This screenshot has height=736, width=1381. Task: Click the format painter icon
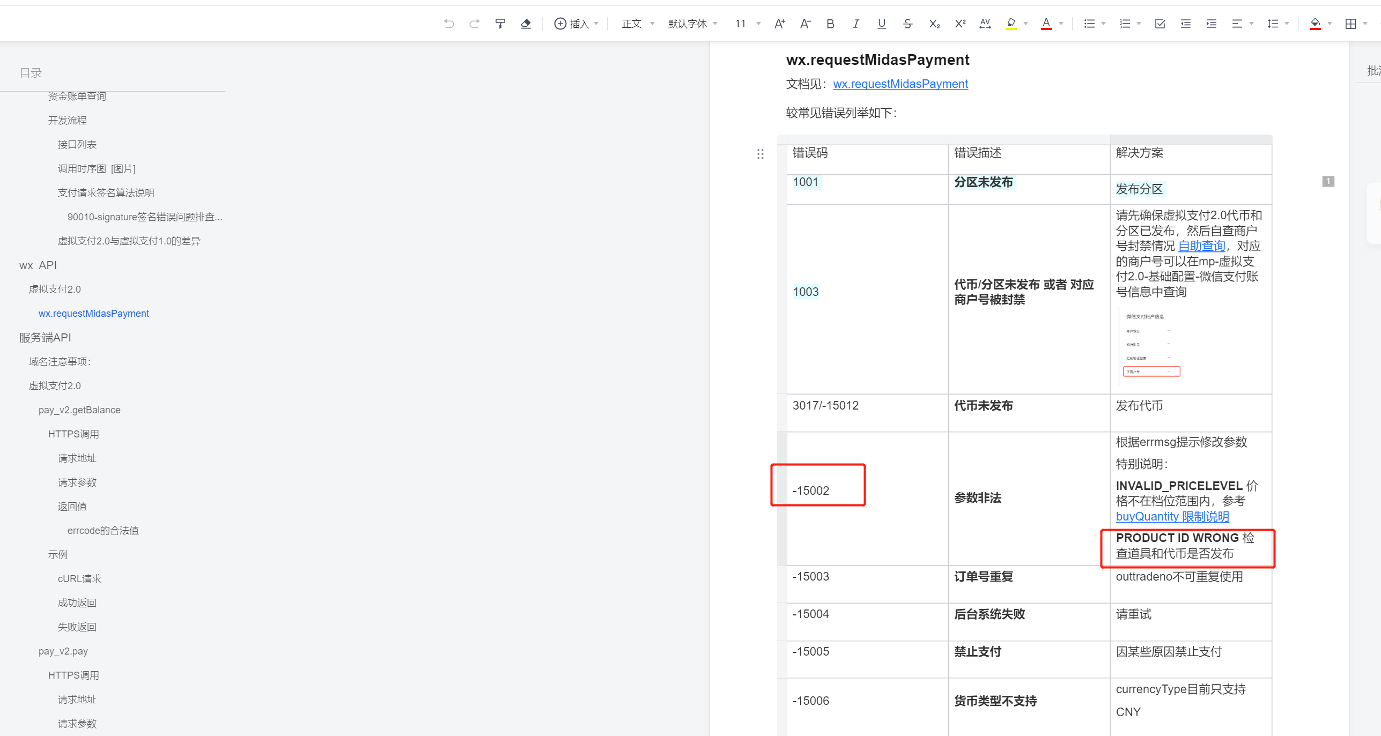(x=500, y=24)
